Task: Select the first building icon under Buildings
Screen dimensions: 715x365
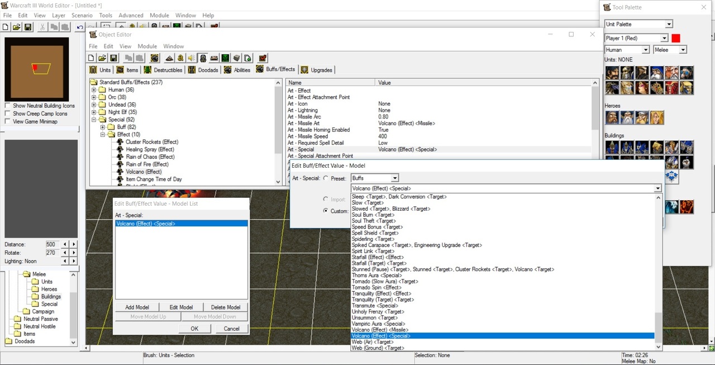Action: (x=612, y=148)
